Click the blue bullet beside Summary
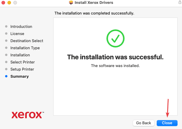 coord(6,76)
